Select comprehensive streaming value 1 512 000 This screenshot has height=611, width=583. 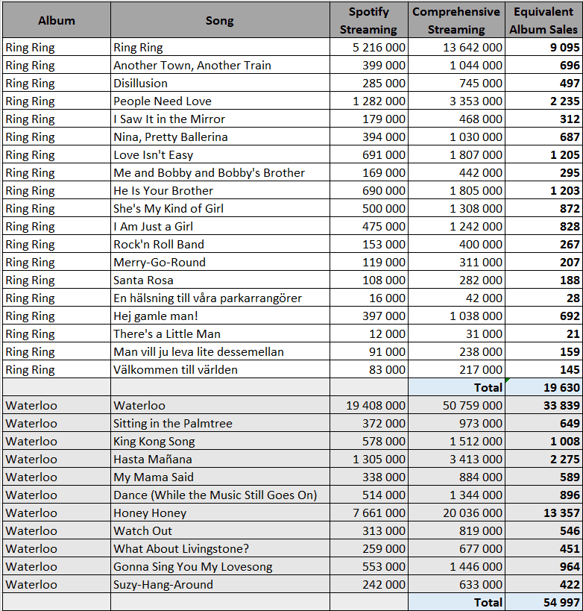pos(456,442)
